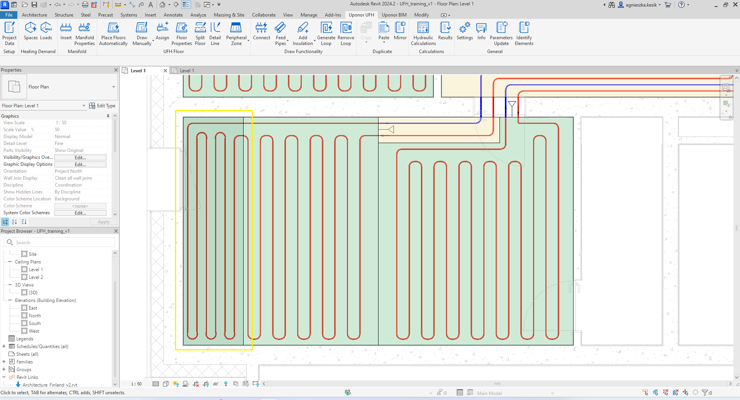Image resolution: width=740 pixels, height=400 pixels.
Task: Toggle Sun Path in view control bar
Action: pyautogui.click(x=176, y=384)
